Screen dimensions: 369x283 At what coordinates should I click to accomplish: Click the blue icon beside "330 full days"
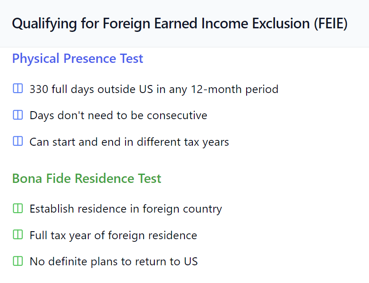click(x=18, y=89)
